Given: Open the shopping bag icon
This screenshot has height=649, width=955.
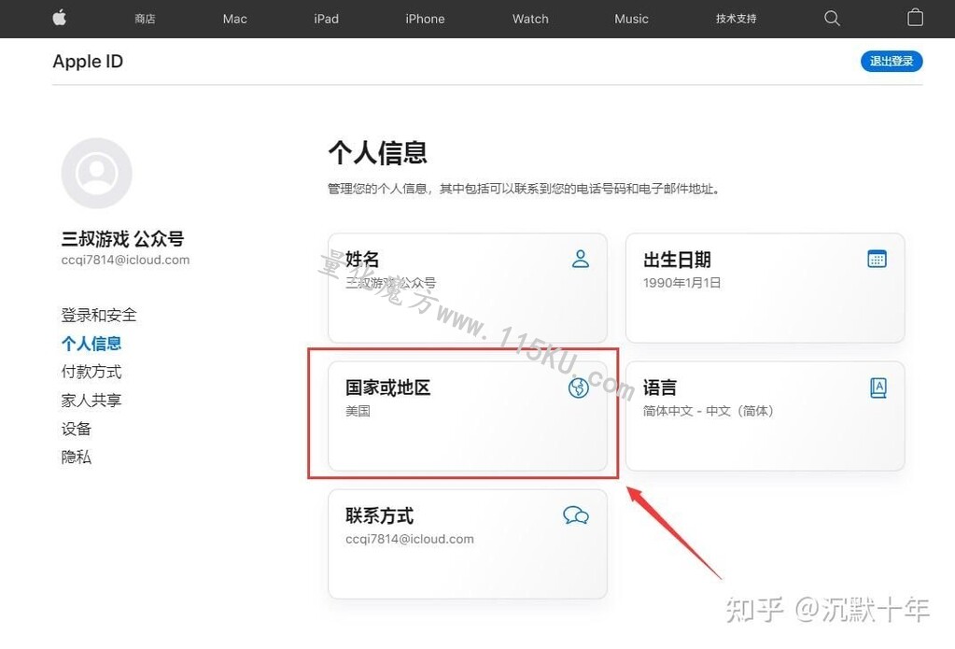Looking at the screenshot, I should tap(915, 18).
